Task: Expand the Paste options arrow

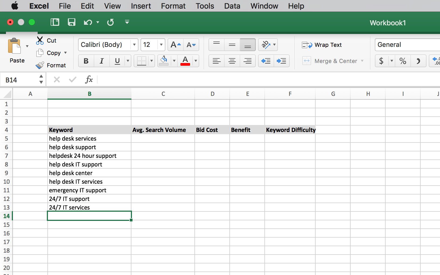Action: 27,46
